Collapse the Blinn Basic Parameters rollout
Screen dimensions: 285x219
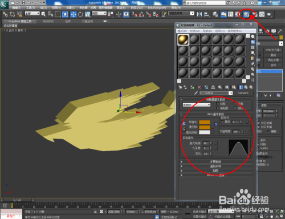[215, 114]
